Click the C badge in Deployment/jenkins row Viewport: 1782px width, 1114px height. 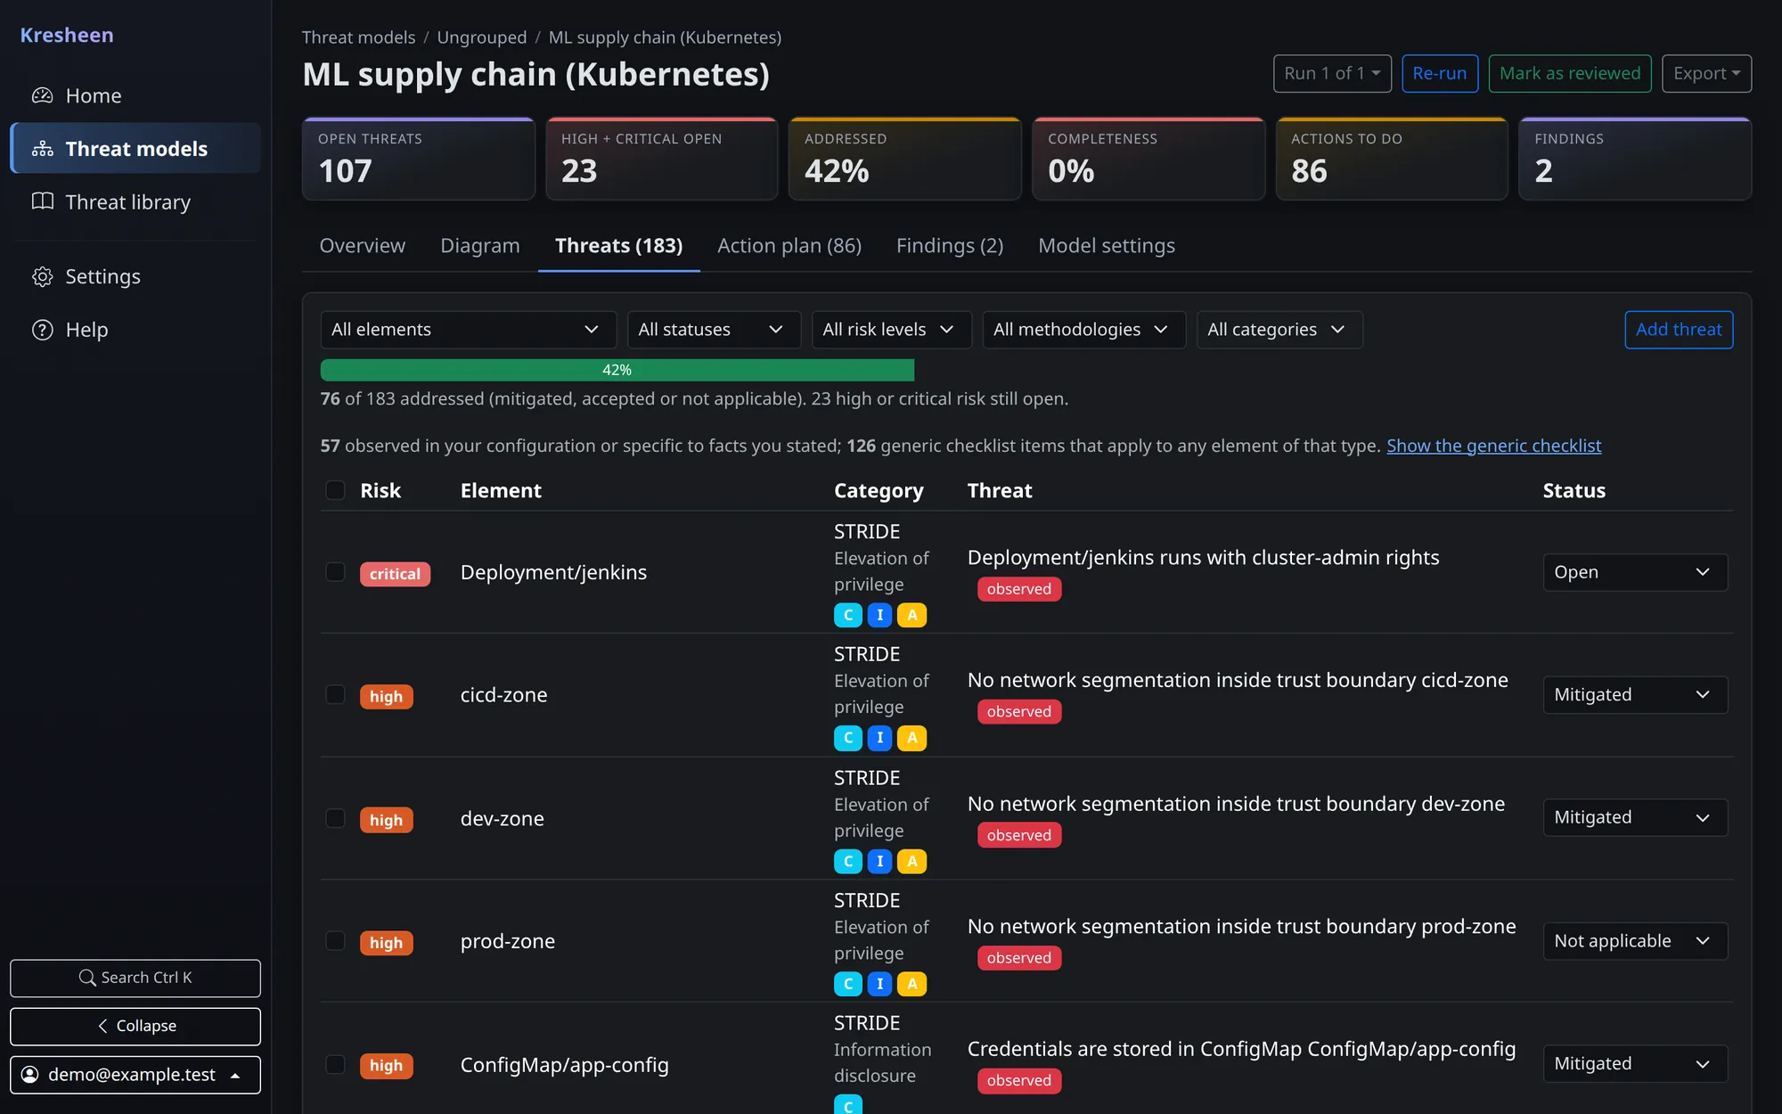848,615
